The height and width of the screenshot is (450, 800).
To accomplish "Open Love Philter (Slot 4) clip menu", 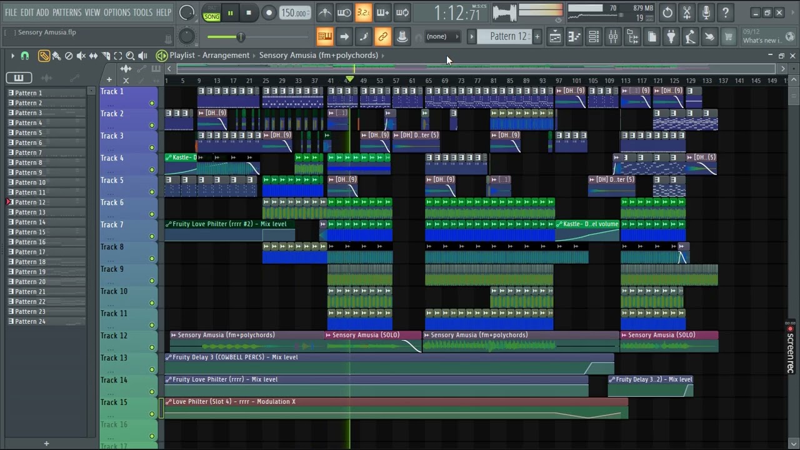I will (x=168, y=402).
